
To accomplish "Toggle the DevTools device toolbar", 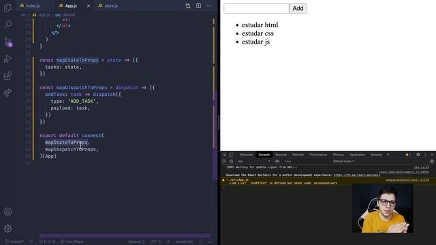I will [231, 154].
